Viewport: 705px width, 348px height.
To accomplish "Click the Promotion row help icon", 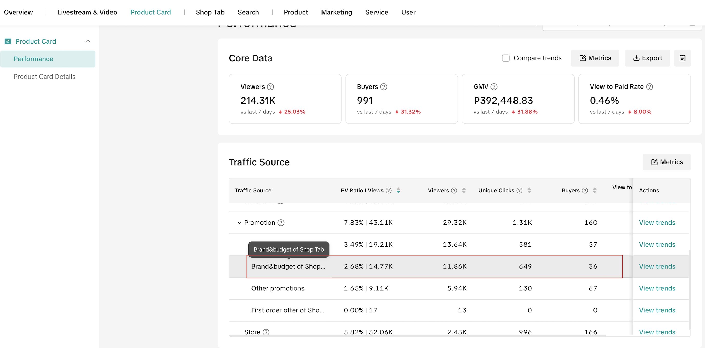I will (281, 223).
